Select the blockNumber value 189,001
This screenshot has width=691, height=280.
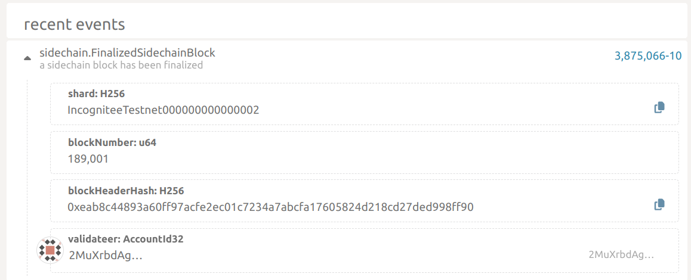pos(88,159)
